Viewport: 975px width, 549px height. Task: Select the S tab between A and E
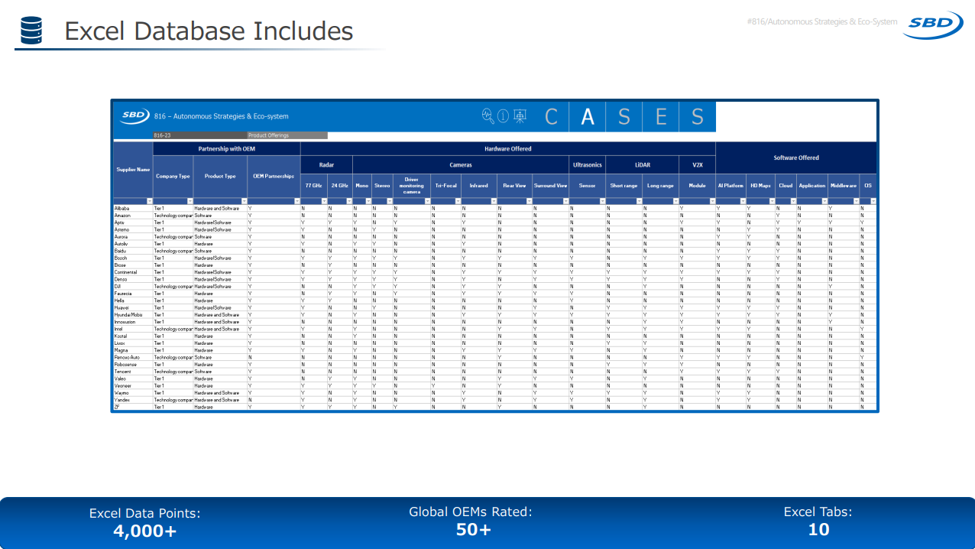tap(624, 116)
